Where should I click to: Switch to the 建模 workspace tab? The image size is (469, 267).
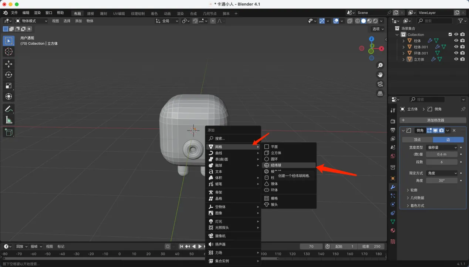point(91,14)
